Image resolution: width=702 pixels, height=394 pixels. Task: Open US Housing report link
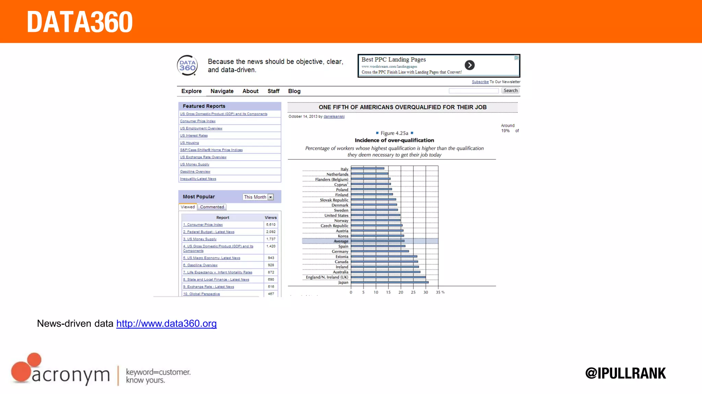[x=189, y=143]
